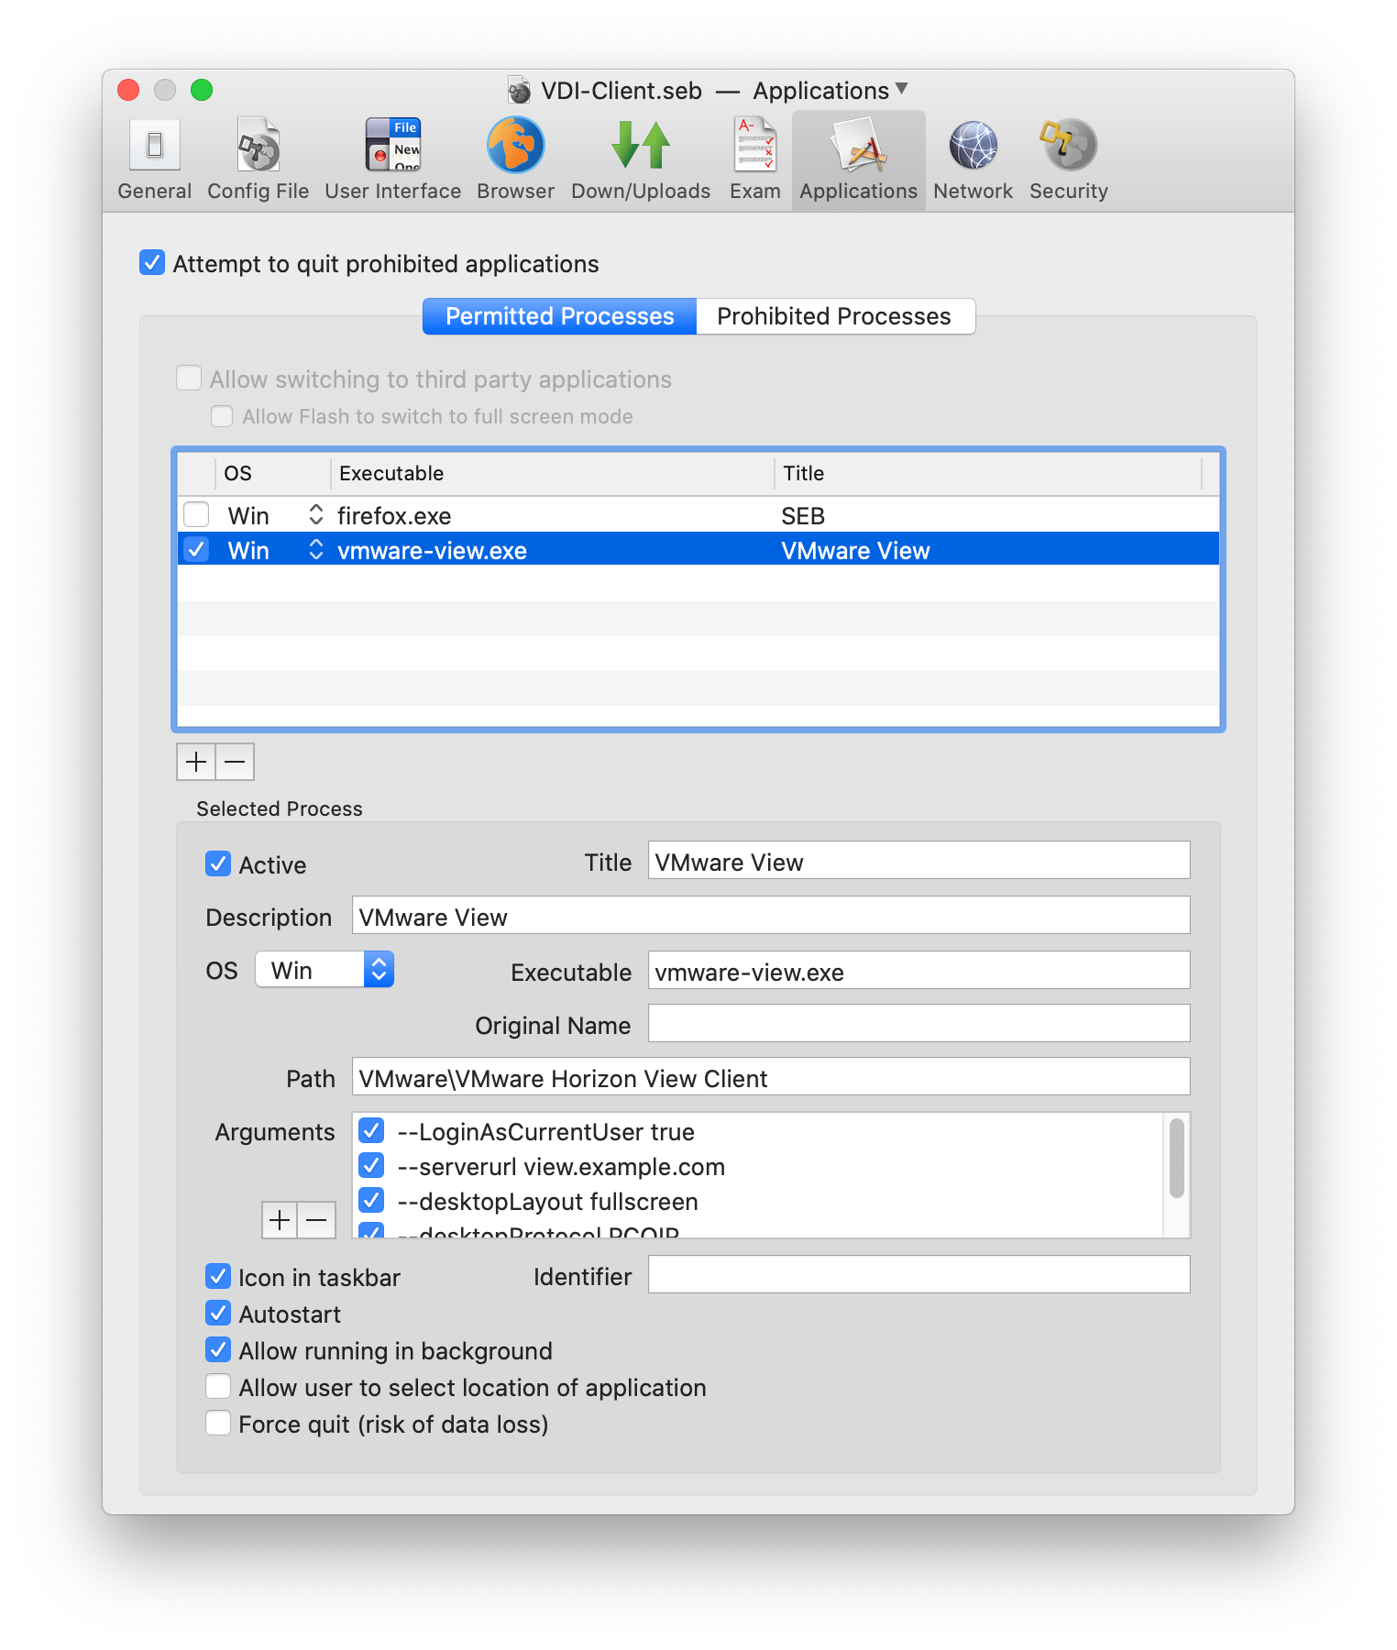Disable the --serverurl view.example.com argument
This screenshot has width=1397, height=1650.
[371, 1165]
